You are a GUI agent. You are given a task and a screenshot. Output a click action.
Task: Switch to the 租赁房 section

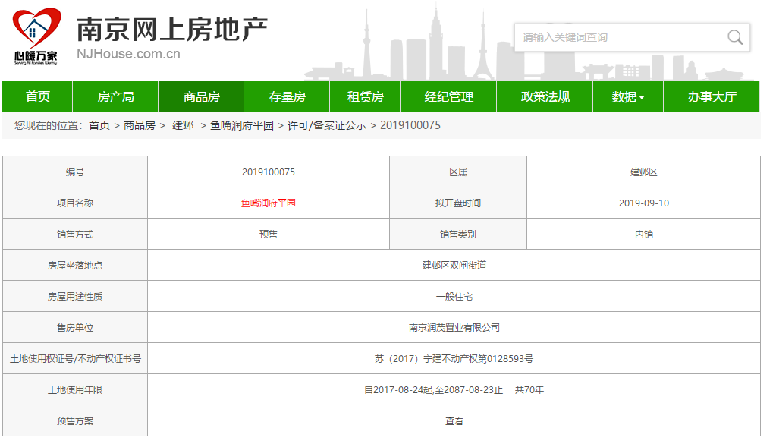(x=365, y=96)
